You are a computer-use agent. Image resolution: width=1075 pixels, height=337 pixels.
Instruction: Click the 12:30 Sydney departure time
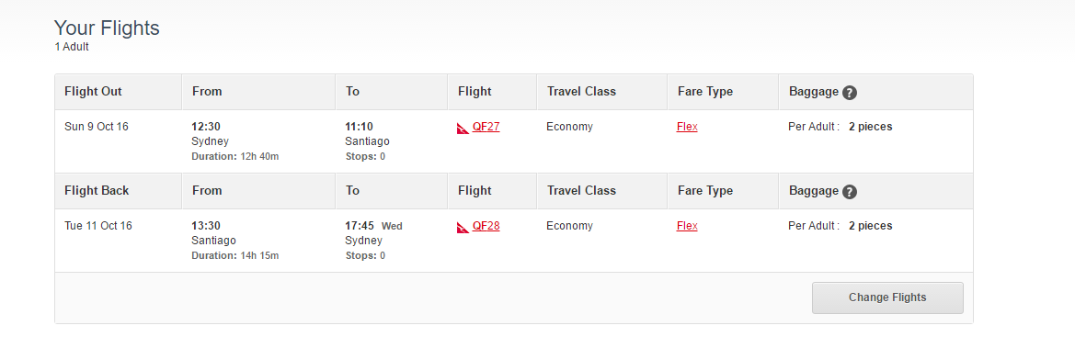tap(206, 127)
